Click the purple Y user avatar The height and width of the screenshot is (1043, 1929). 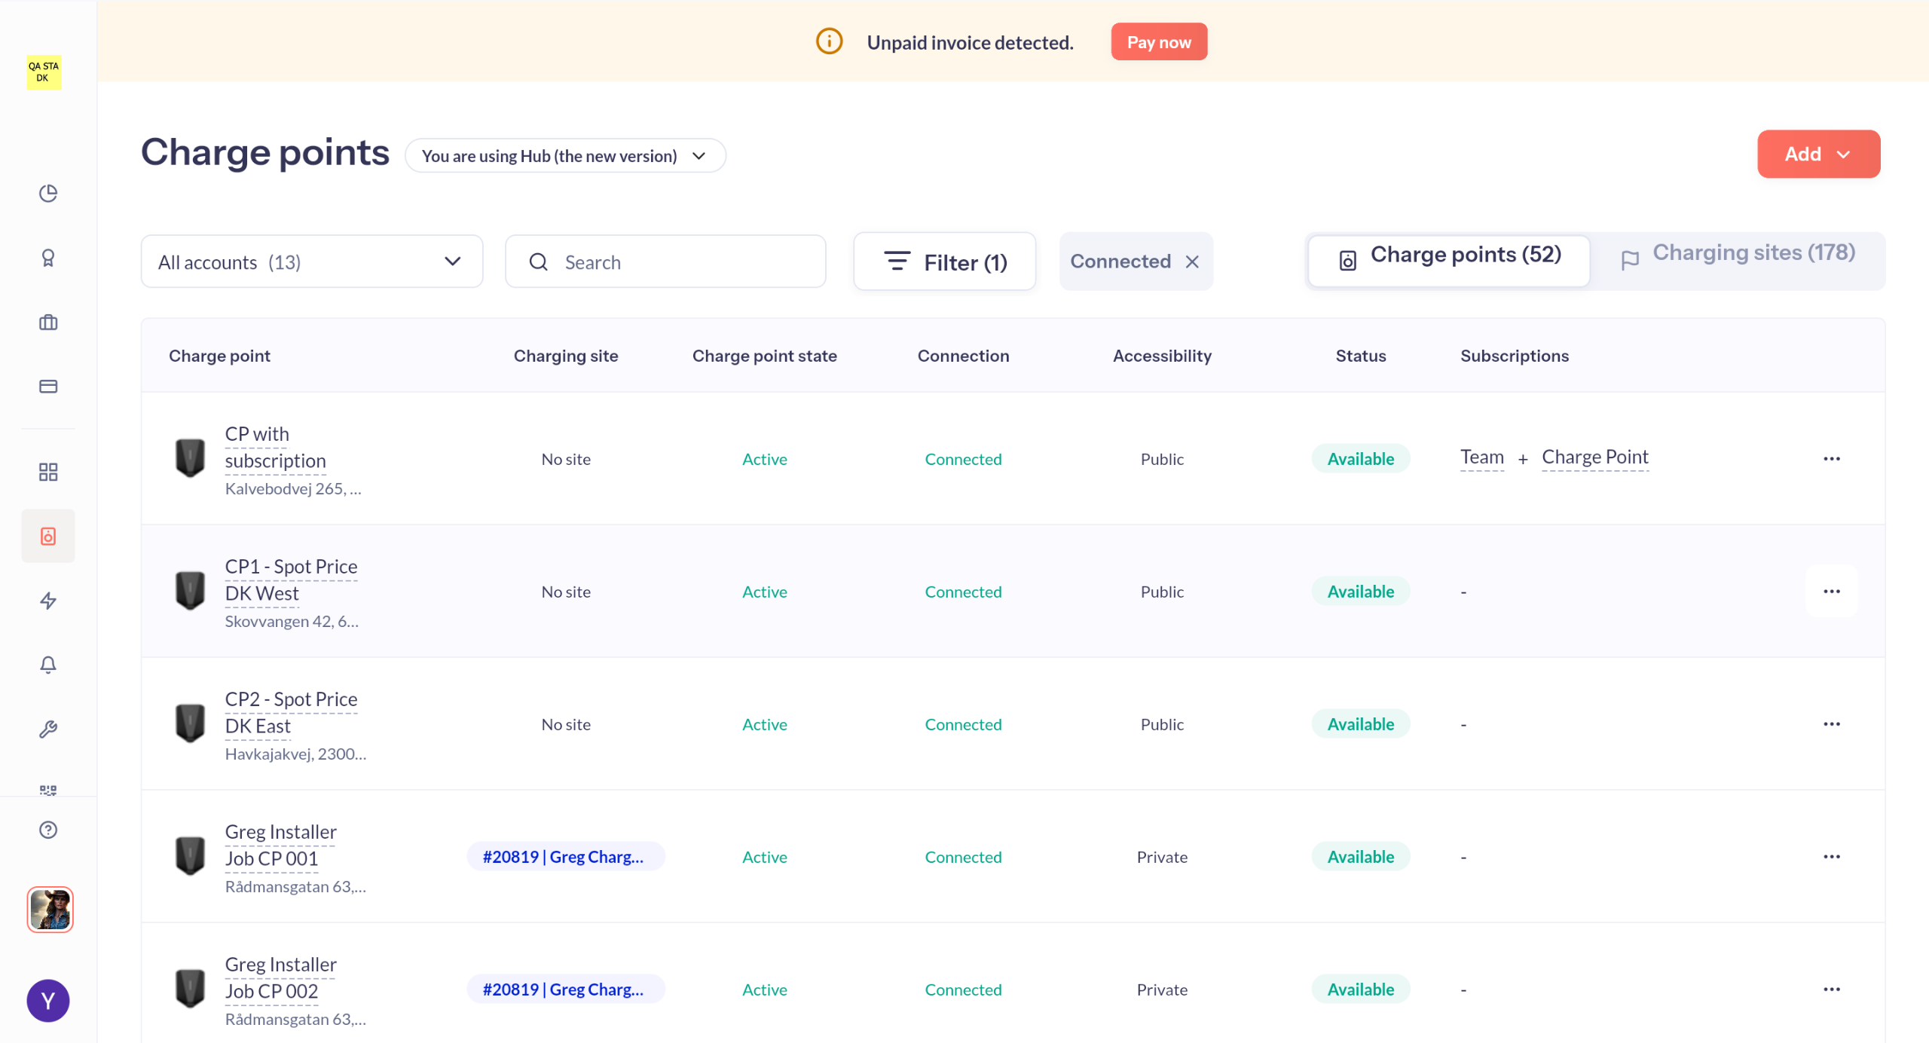click(x=48, y=1000)
